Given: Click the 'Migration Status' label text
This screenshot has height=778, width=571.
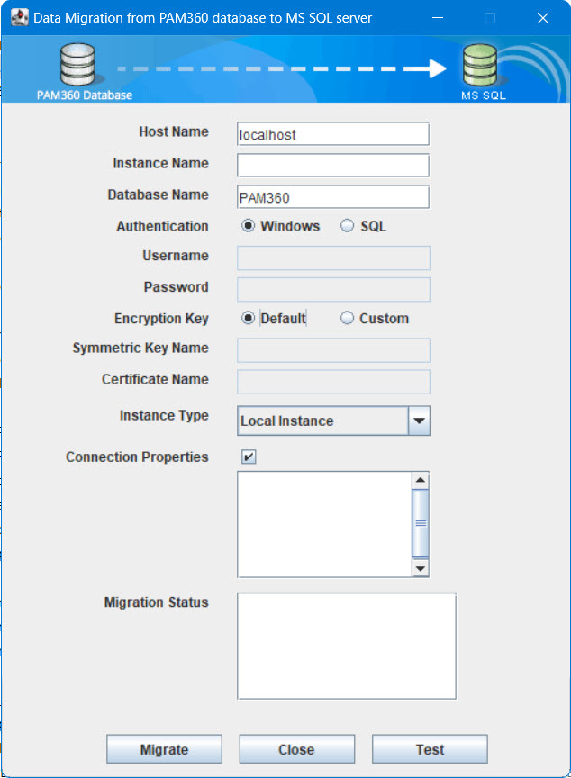Looking at the screenshot, I should (157, 602).
